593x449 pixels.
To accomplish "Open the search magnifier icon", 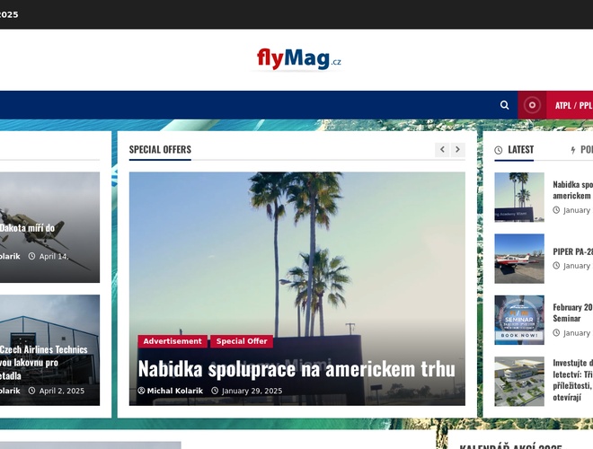I will coord(505,105).
